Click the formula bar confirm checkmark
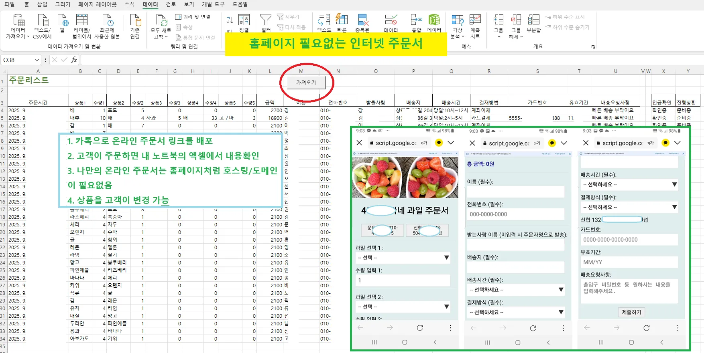Viewport: 704px width, 353px height. pyautogui.click(x=64, y=60)
